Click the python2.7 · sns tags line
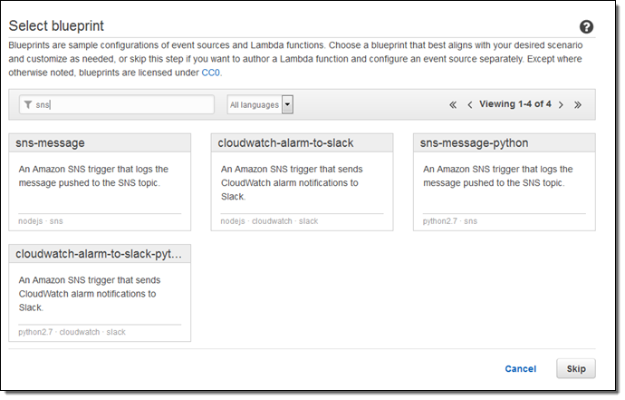Screen dimensions: 625x400 coord(449,220)
